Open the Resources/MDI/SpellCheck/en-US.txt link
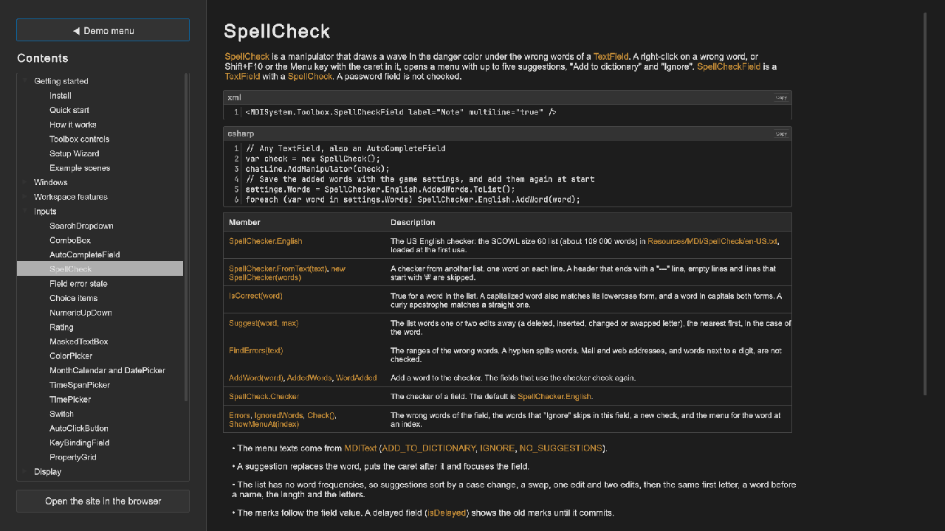Screen dimensions: 945x531 [x=712, y=241]
